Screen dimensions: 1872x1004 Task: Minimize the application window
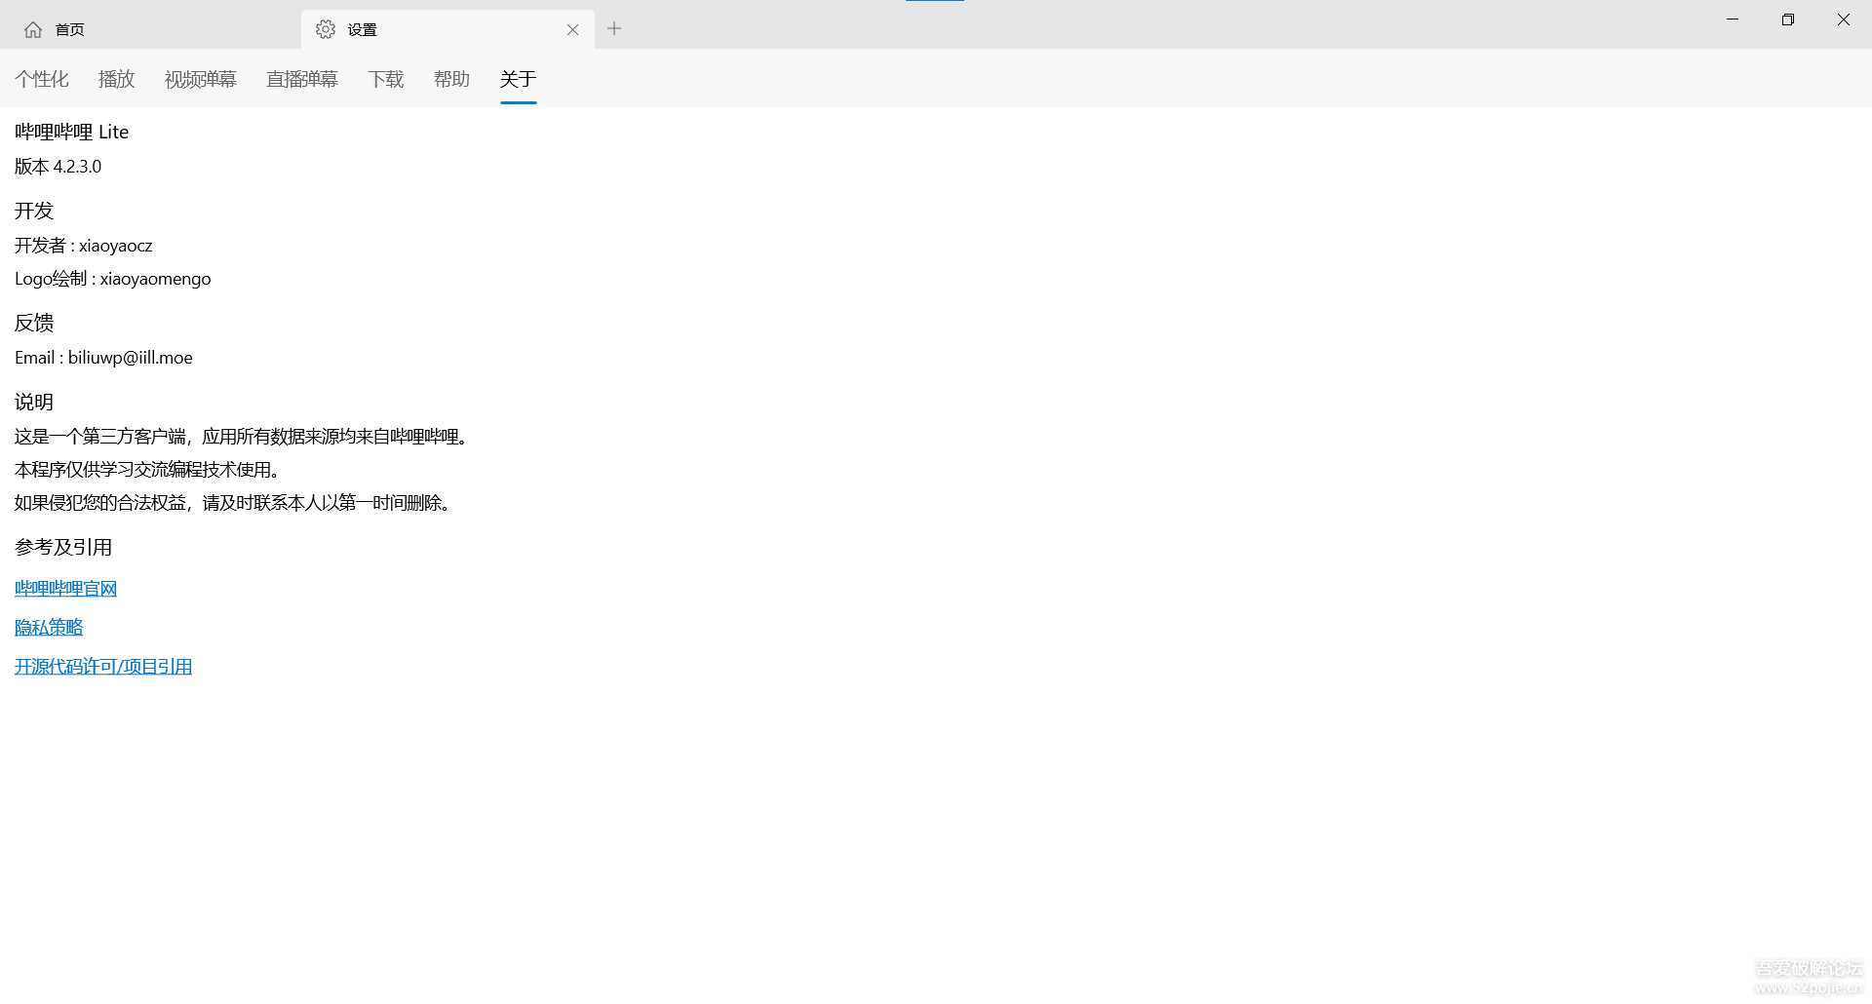pyautogui.click(x=1732, y=19)
